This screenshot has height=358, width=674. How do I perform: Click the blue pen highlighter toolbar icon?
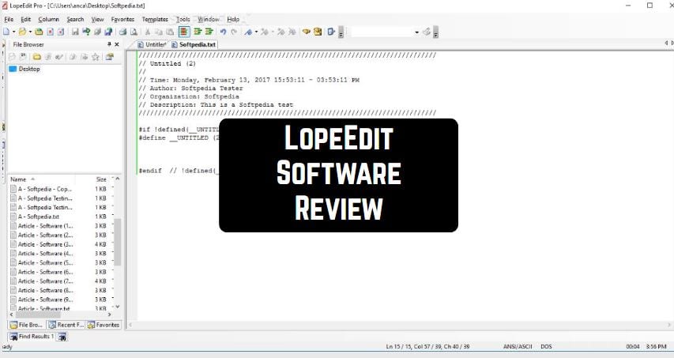(248, 32)
